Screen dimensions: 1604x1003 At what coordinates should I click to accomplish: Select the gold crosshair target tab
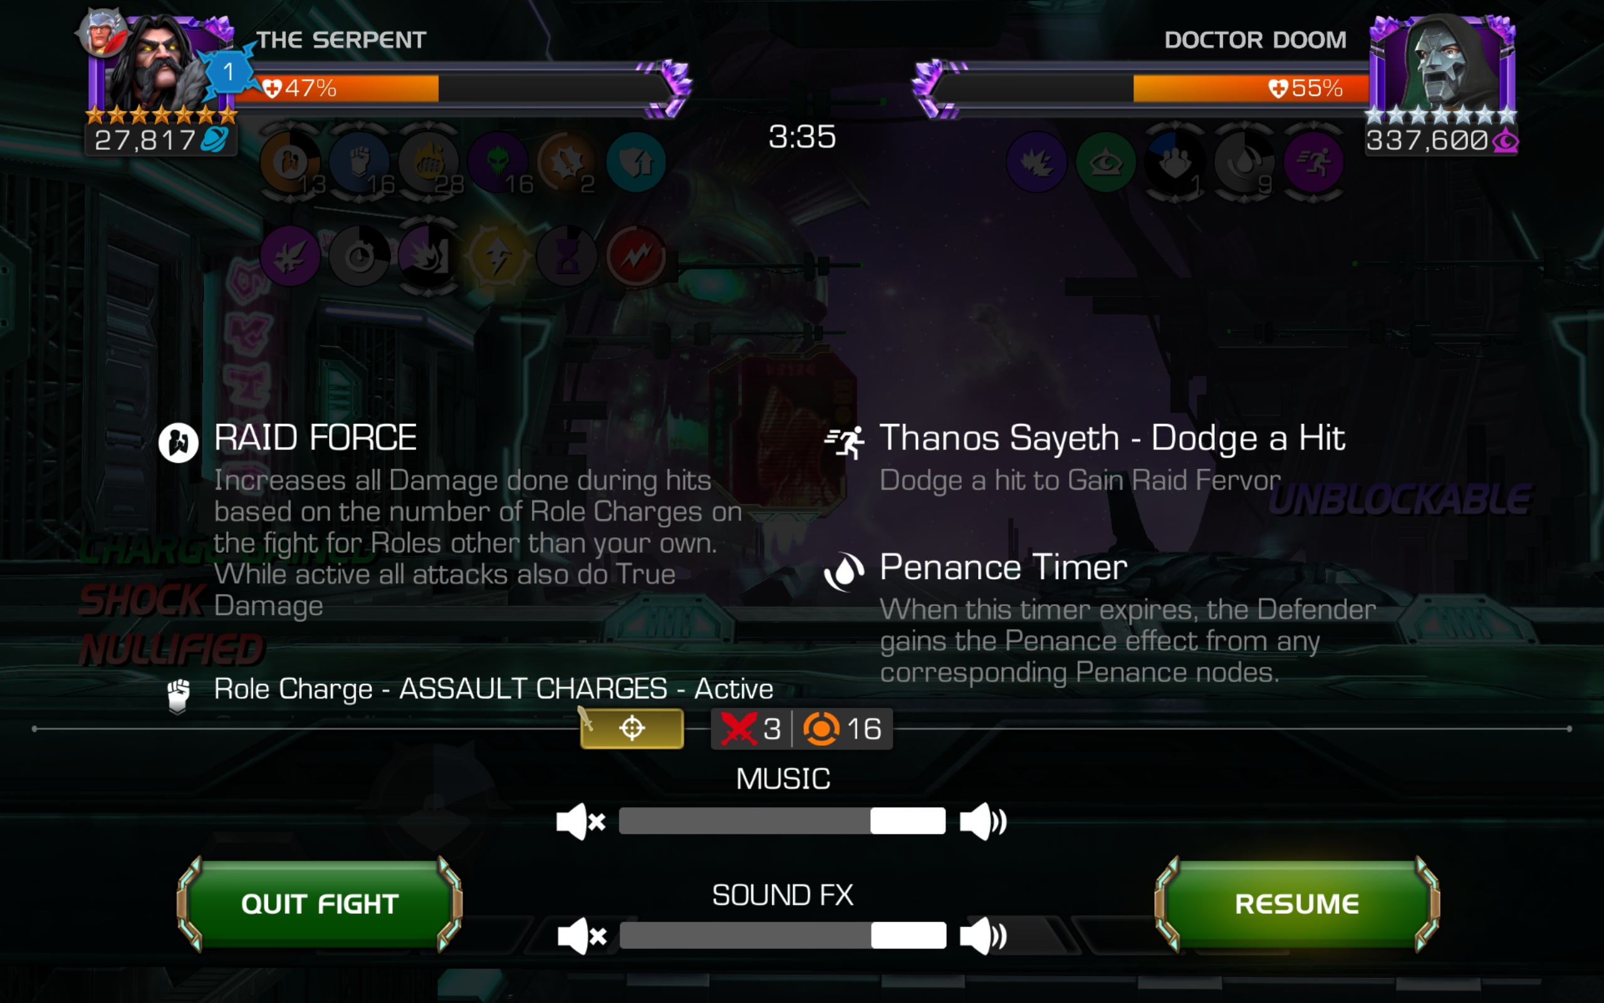pos(632,728)
